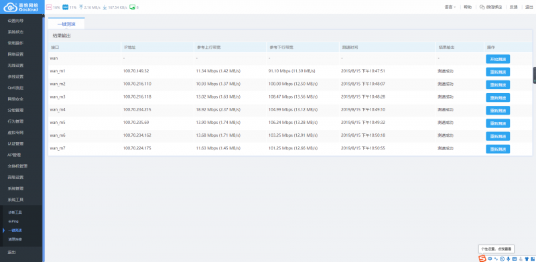Toggle the Sogou 中 Chinese/English mode
The width and height of the screenshot is (536, 262).
click(x=490, y=259)
